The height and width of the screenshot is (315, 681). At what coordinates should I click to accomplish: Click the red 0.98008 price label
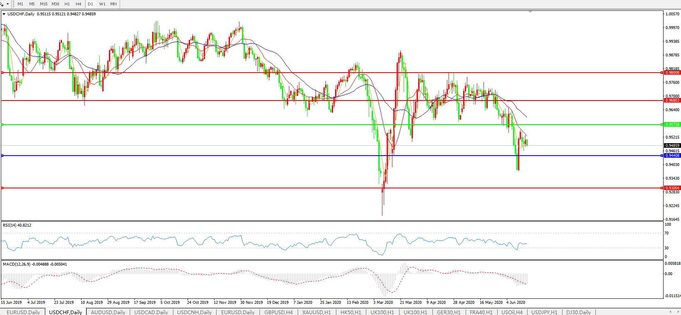[x=672, y=73]
